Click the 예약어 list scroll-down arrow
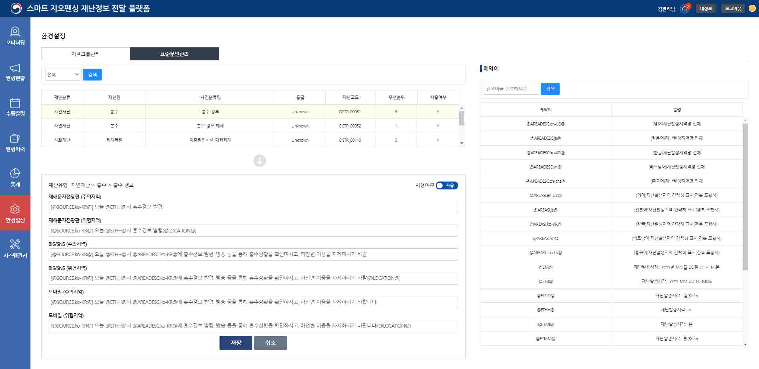 [x=745, y=345]
